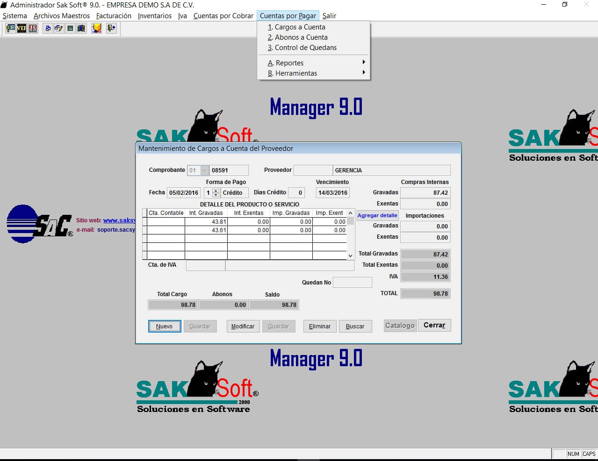Click the detail grid scroll-up arrow

coord(350,213)
